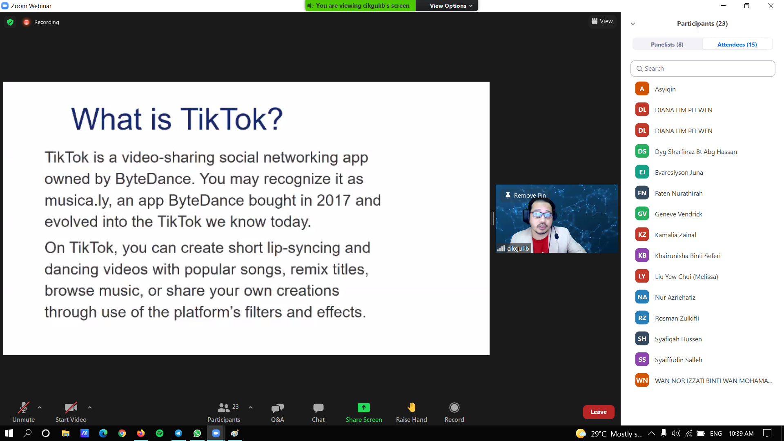Select attendee Kamalia Zainal

702,235
